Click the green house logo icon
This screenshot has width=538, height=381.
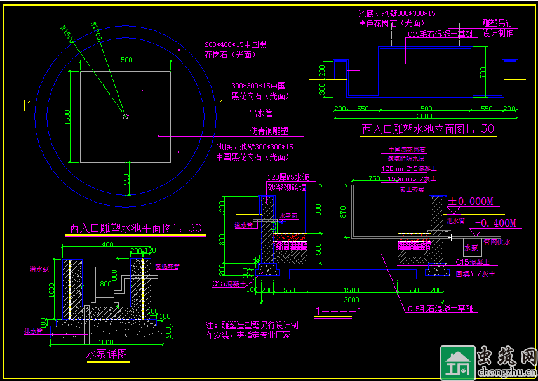point(457,363)
